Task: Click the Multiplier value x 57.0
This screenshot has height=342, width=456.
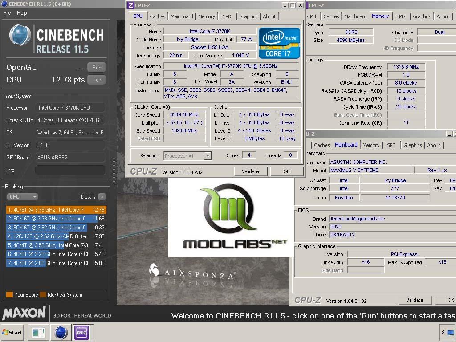Action: (x=184, y=123)
